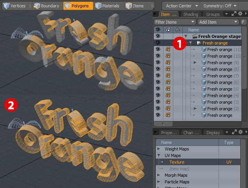Select Fresh orange (7) in item list

(223, 76)
